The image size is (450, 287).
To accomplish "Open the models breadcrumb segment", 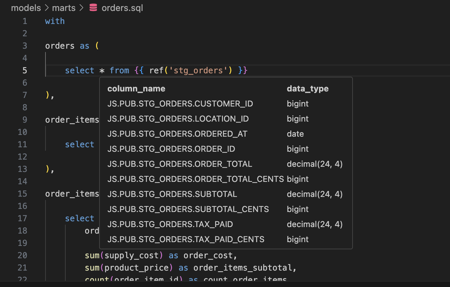I will pyautogui.click(x=26, y=8).
